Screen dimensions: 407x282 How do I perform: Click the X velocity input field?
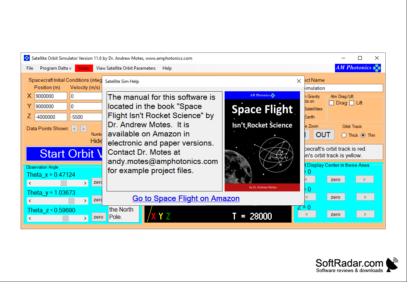(x=86, y=96)
